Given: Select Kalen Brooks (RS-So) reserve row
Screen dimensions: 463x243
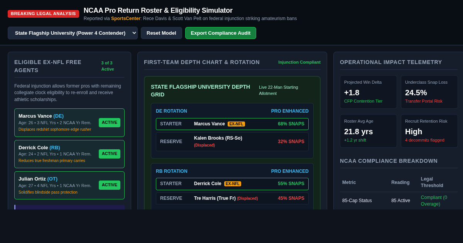Looking at the screenshot, I should point(232,142).
